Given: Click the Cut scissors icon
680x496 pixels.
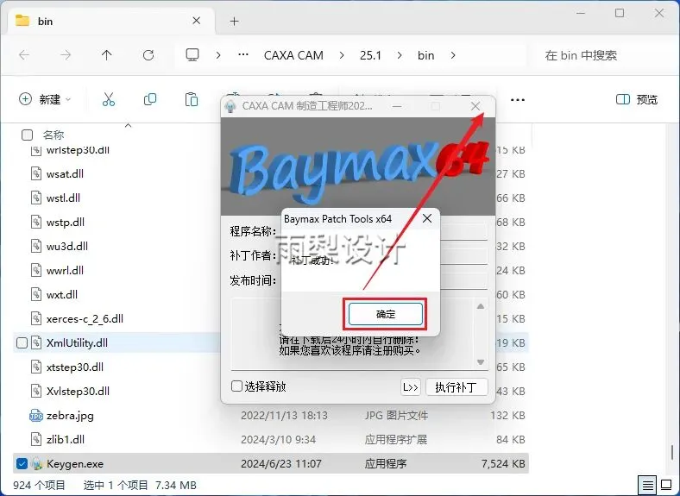Looking at the screenshot, I should [109, 99].
